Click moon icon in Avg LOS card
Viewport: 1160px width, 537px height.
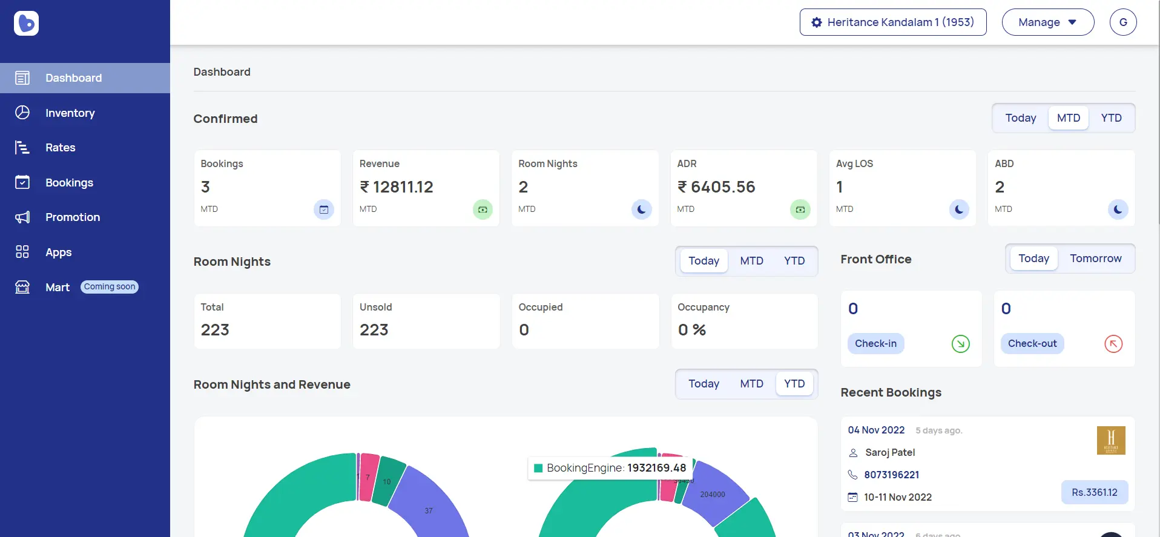point(959,209)
